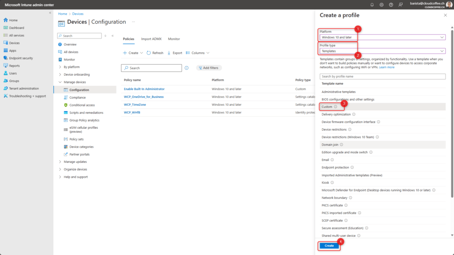454x255 pixels.
Task: Click the devices menu Search field
Action: pyautogui.click(x=79, y=36)
